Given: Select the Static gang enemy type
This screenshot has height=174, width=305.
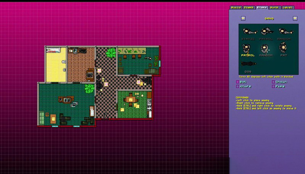Looking at the screenshot, I should (248, 32).
